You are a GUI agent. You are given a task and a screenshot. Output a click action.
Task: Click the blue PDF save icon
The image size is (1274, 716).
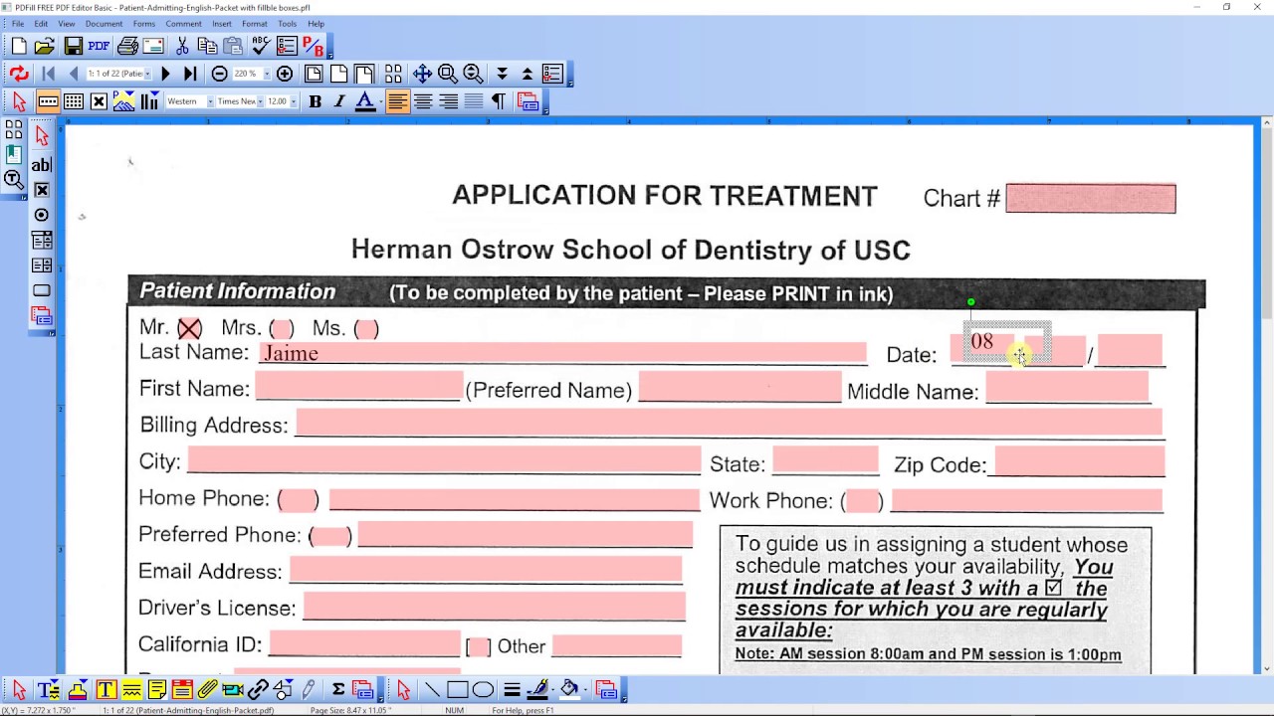[99, 46]
